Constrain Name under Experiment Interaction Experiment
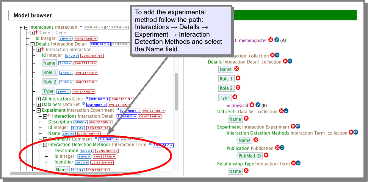Viewport: 368px width, 182px height. tap(89, 134)
